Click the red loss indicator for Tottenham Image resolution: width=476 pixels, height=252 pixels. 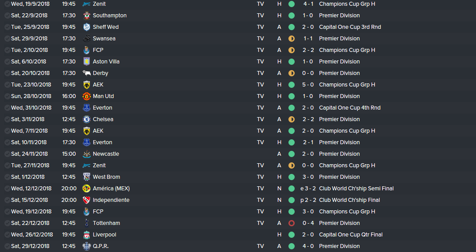point(292,223)
